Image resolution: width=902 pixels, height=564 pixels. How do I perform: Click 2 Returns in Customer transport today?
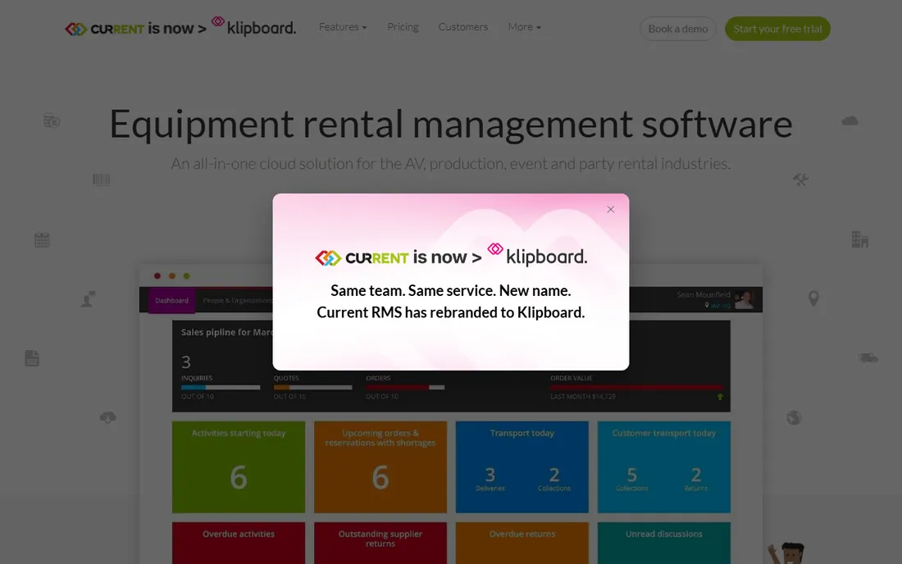(695, 479)
